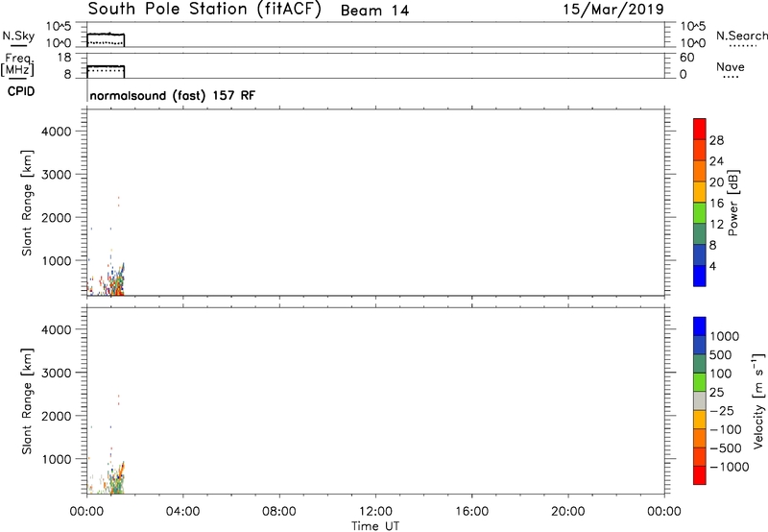768x532 pixels.
Task: Select the '20:00' time tick label
Action: tap(567, 512)
